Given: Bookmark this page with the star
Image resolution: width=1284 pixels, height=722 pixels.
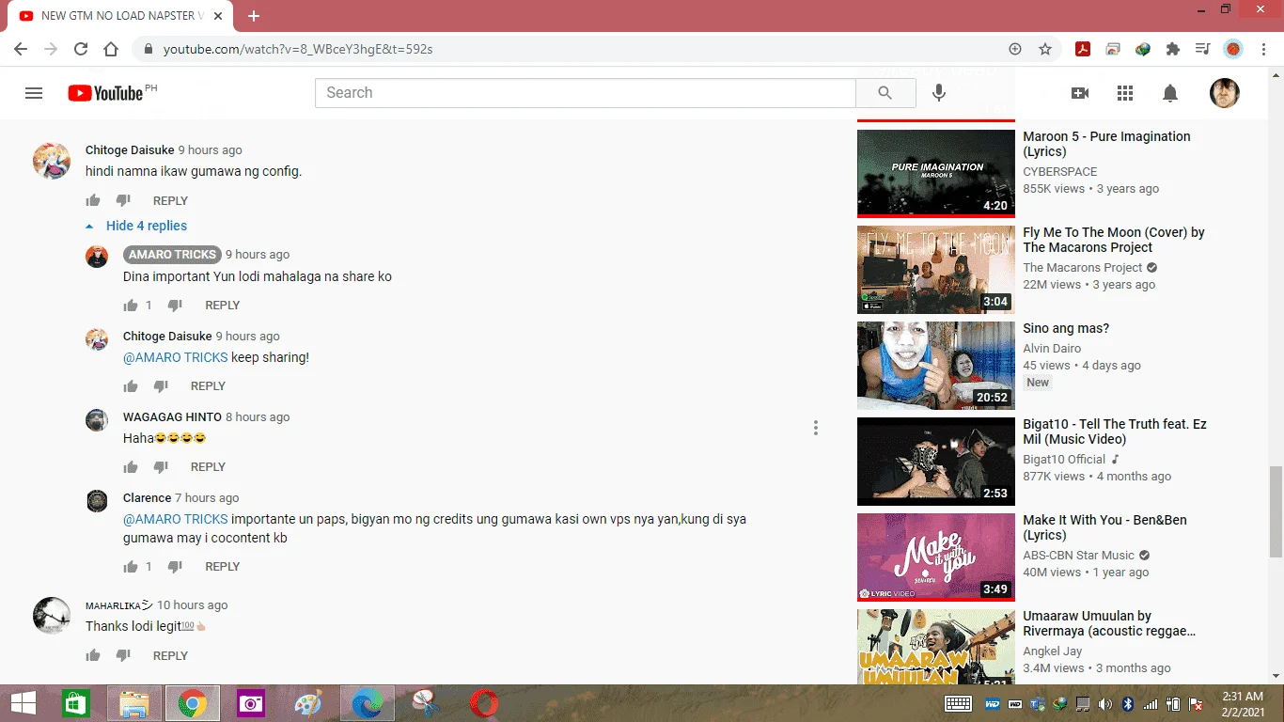Looking at the screenshot, I should pyautogui.click(x=1045, y=49).
